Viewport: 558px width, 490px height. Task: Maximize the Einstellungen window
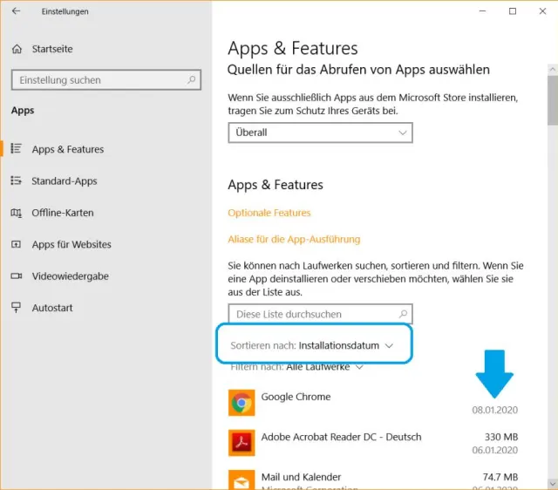(x=513, y=11)
